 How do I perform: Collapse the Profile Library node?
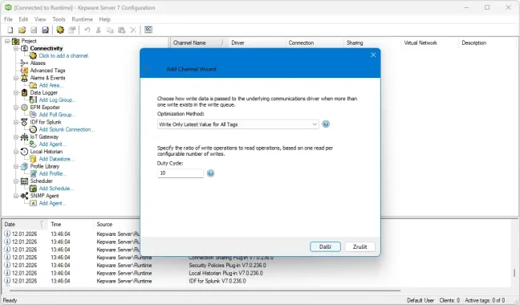click(15, 166)
